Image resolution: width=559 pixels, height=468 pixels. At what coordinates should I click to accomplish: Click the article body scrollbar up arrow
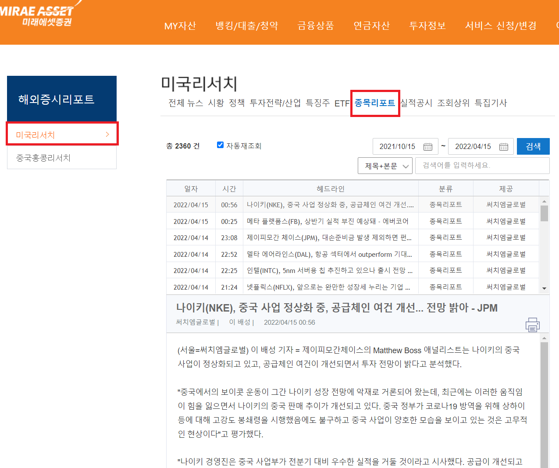pos(544,338)
